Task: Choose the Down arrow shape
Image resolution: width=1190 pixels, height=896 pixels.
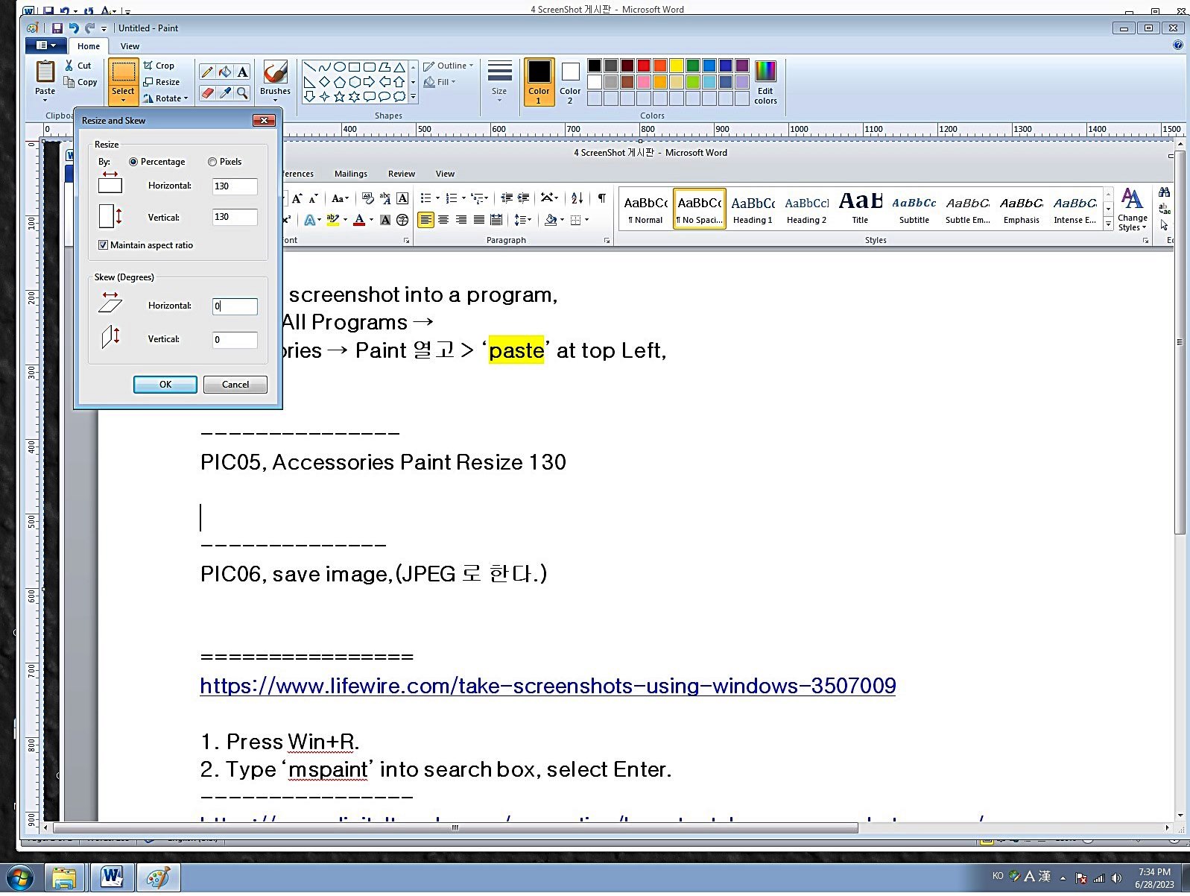Action: point(309,97)
